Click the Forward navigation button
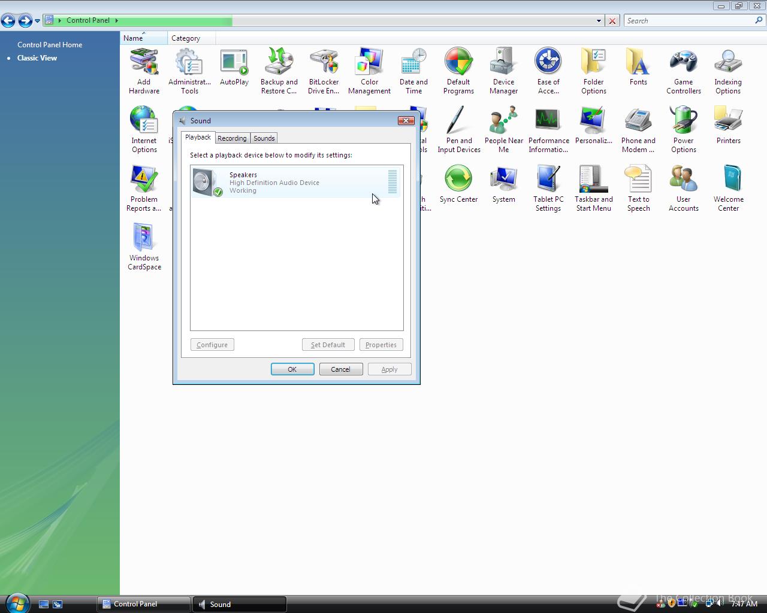 [25, 21]
